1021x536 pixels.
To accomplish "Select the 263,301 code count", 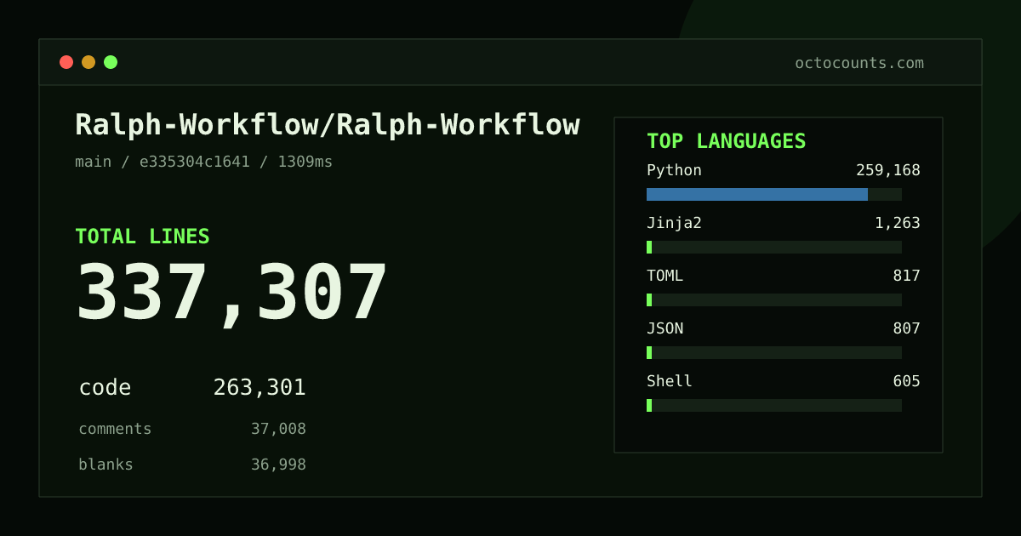I will (260, 388).
